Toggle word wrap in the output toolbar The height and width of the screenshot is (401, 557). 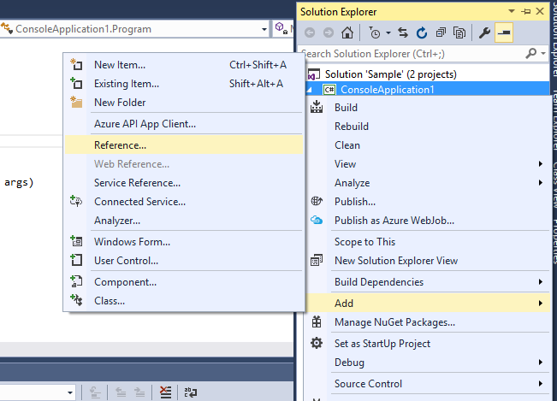pos(191,392)
